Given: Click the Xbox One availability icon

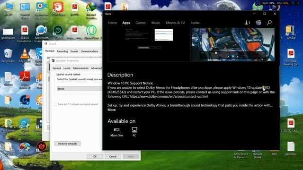Looking at the screenshot, I should [116, 132].
